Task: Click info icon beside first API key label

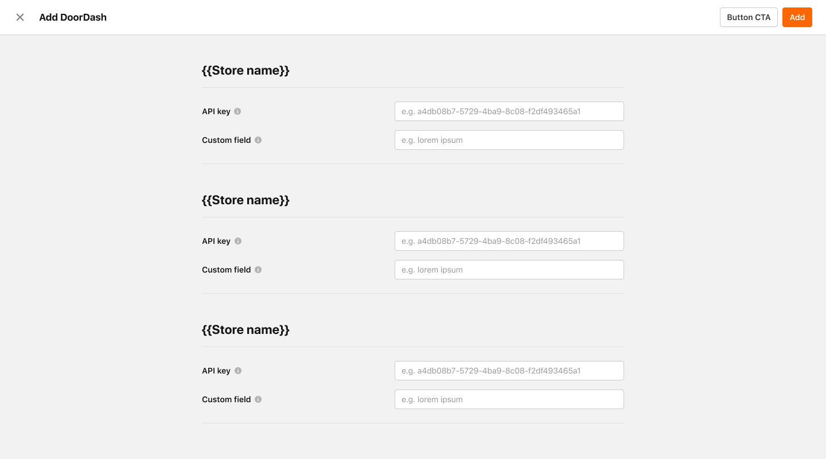Action: 237,111
